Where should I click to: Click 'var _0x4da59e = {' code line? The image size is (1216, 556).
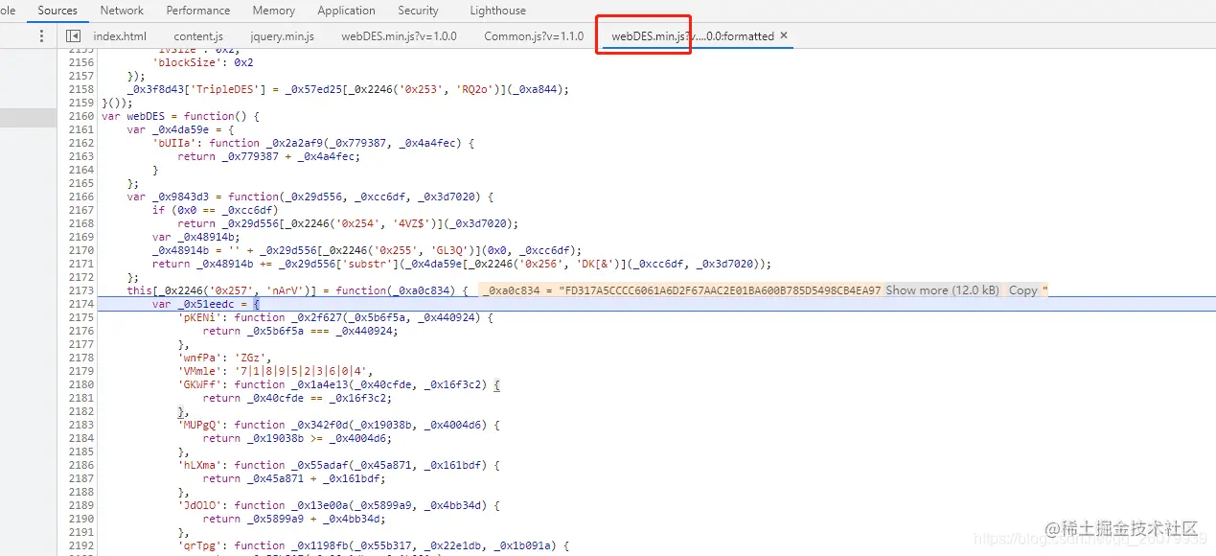[180, 129]
